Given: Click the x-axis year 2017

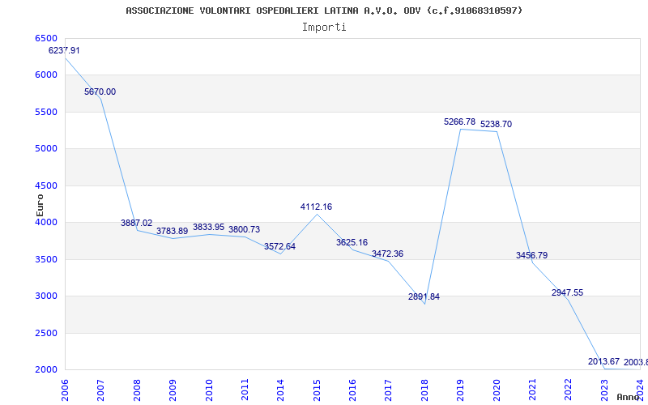Looking at the screenshot, I should [x=389, y=390].
